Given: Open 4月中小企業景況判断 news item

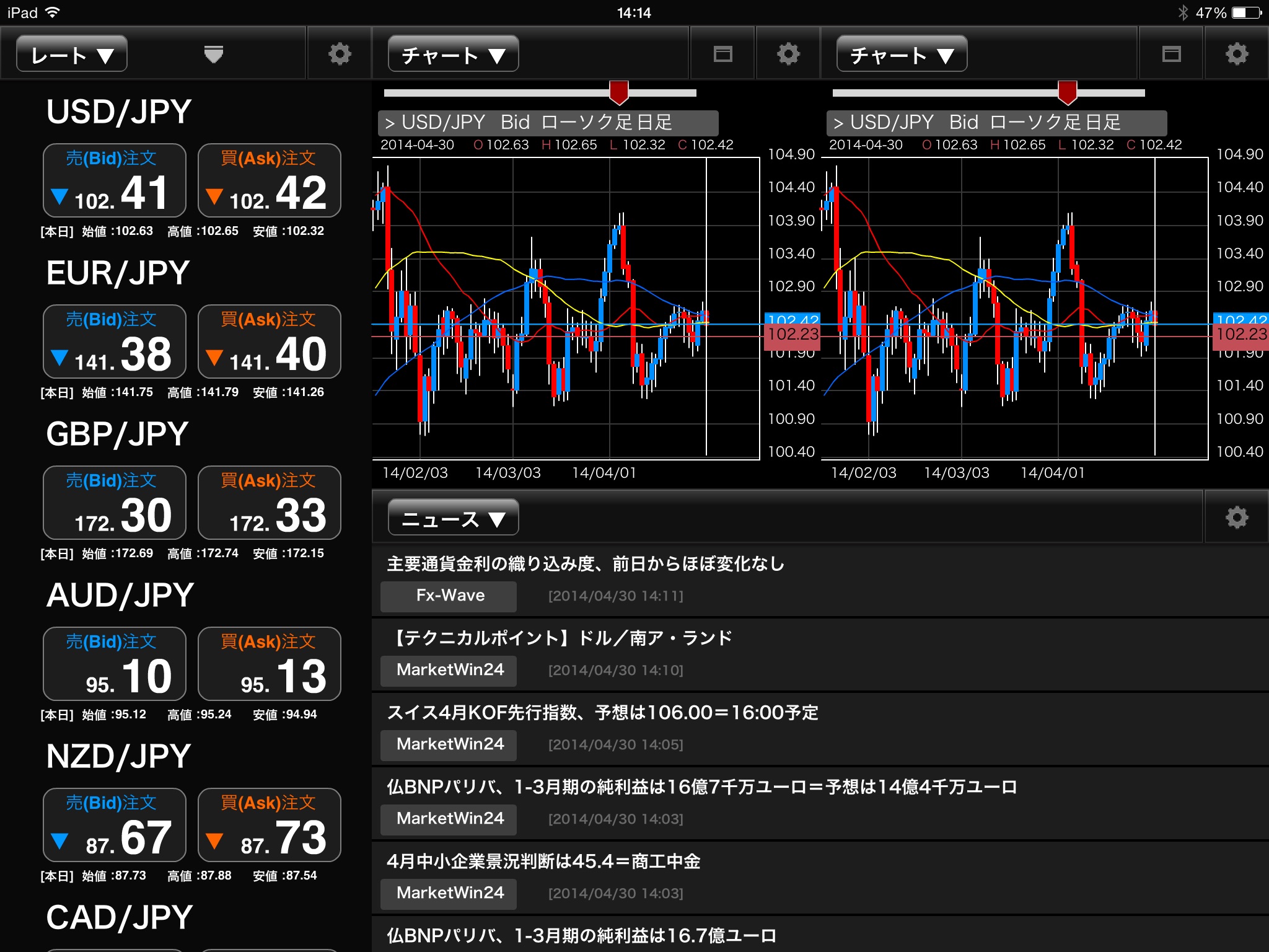Looking at the screenshot, I should [820, 878].
